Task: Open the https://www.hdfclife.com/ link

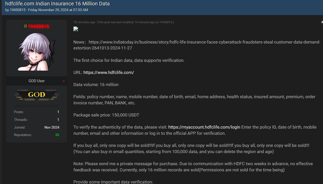Action: (109, 72)
